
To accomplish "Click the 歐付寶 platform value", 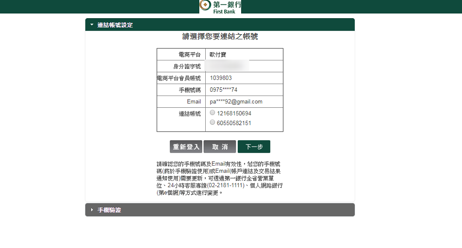I will pyautogui.click(x=218, y=55).
